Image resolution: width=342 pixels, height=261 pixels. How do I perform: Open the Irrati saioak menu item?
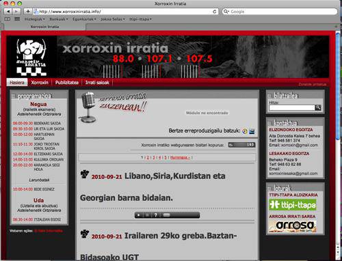[x=97, y=83]
